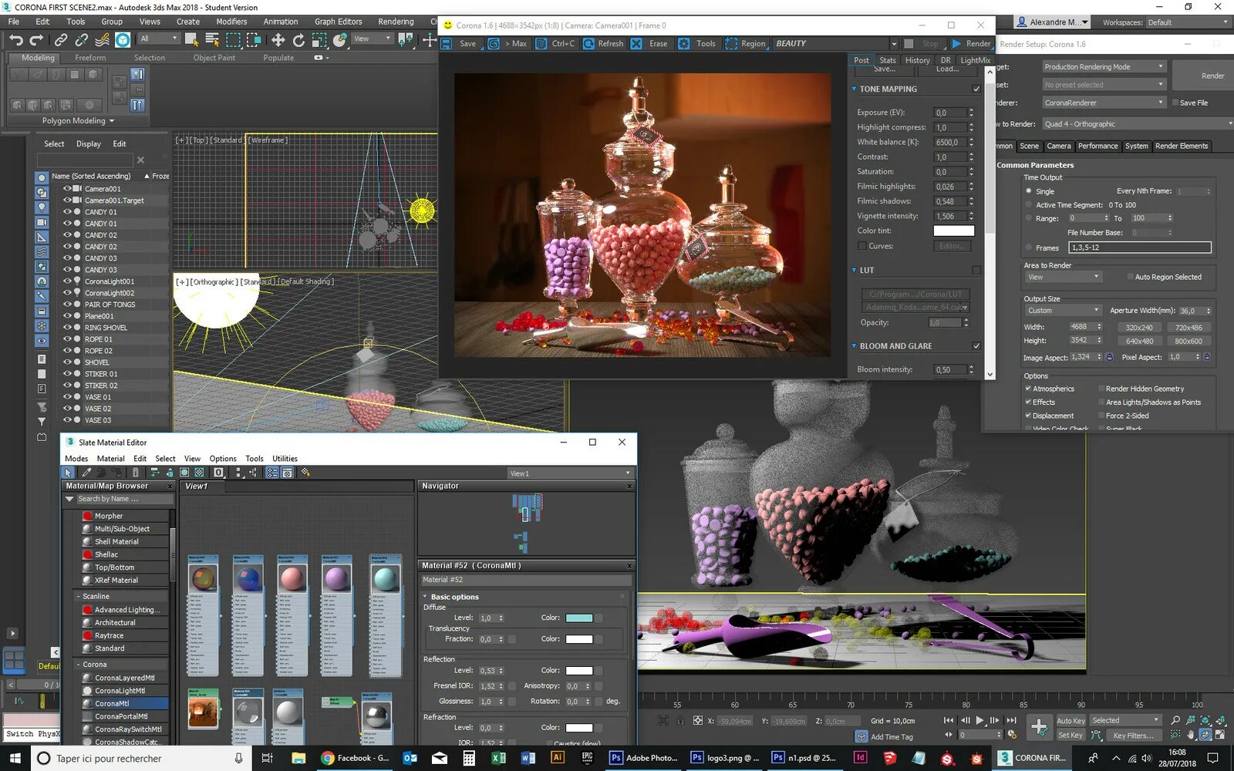Open the Reflection color swatch
The height and width of the screenshot is (771, 1234).
pos(579,671)
